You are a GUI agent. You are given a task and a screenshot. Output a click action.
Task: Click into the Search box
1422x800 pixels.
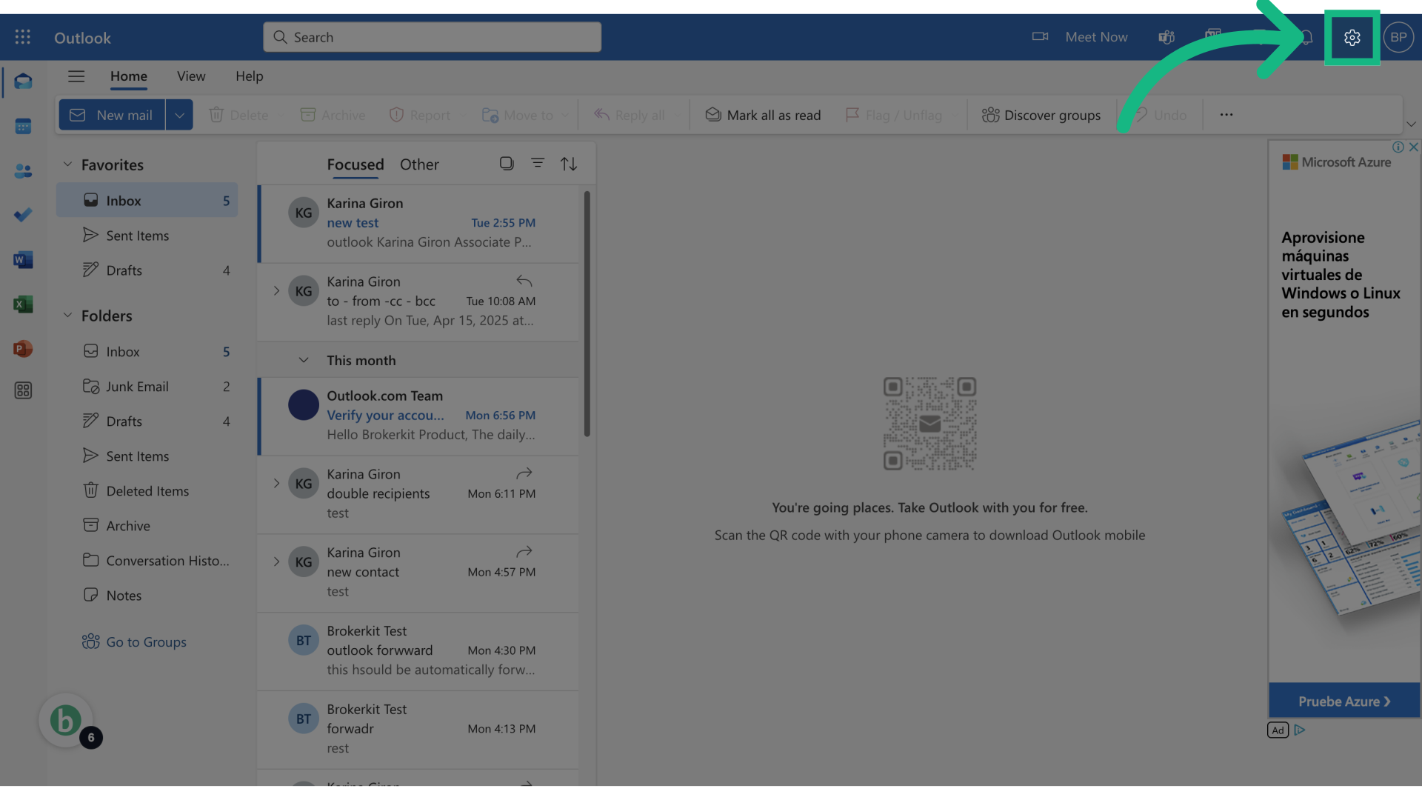[x=432, y=37]
